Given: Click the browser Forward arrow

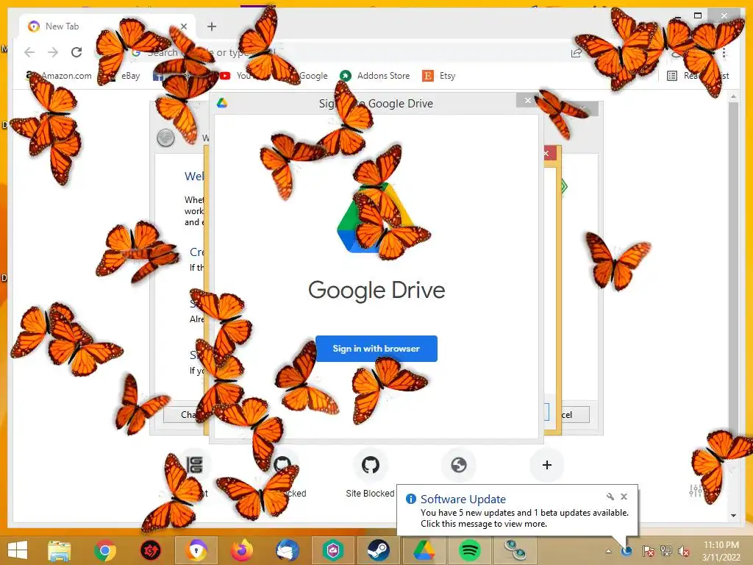Looking at the screenshot, I should (53, 52).
